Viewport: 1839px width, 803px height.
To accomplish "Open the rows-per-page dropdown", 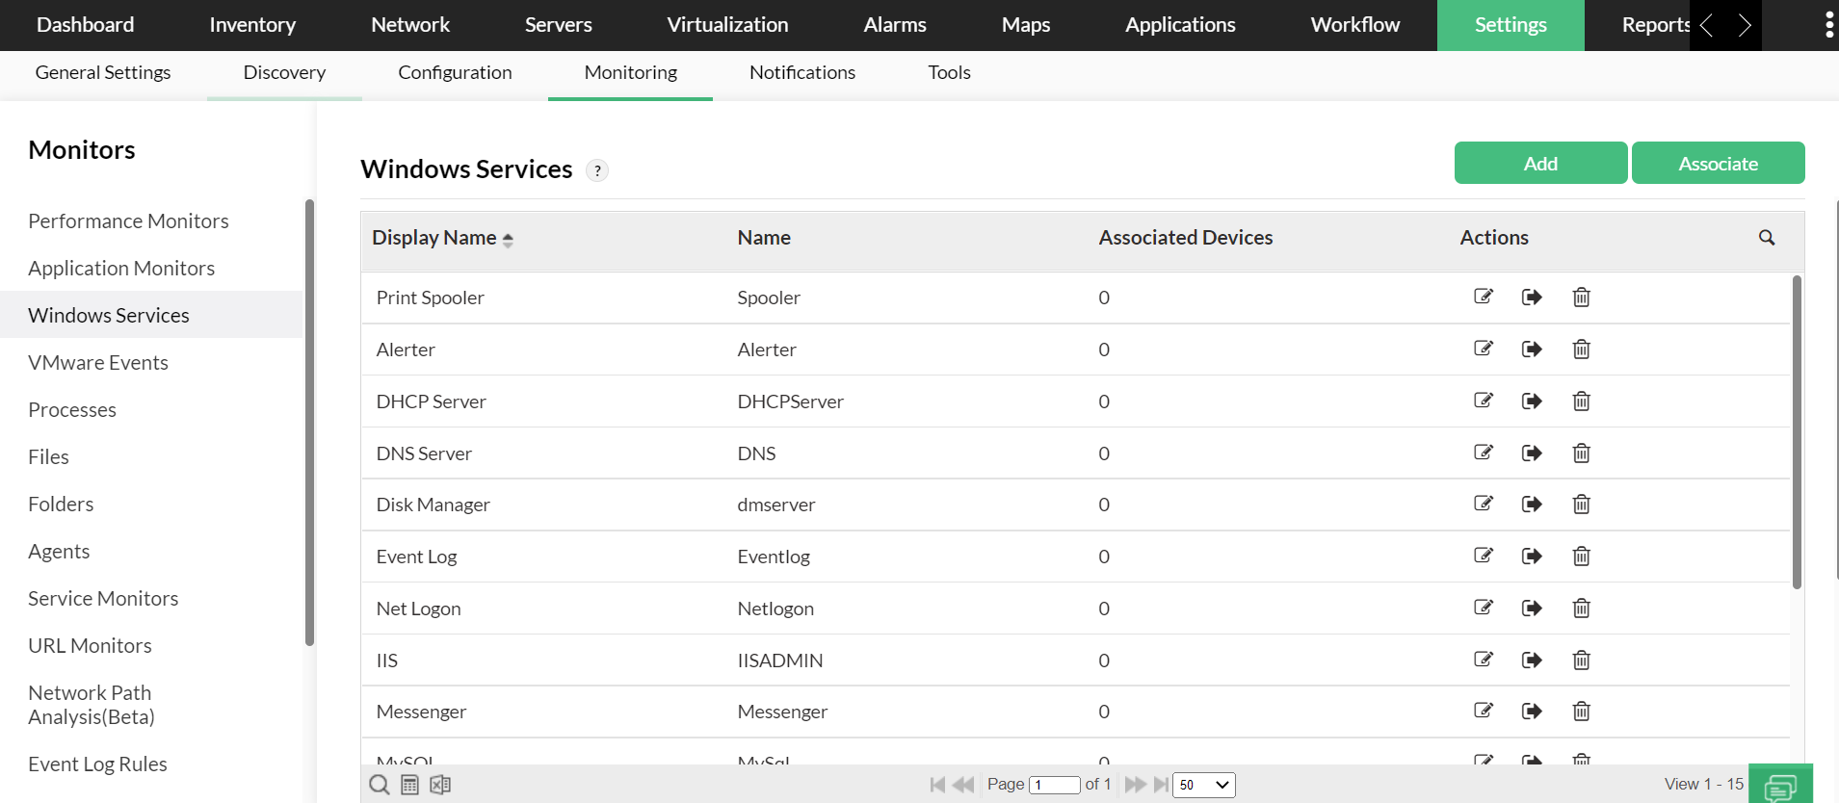I will point(1203,785).
